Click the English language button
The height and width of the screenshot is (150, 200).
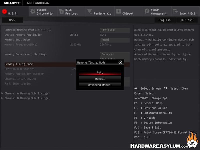(165, 20)
